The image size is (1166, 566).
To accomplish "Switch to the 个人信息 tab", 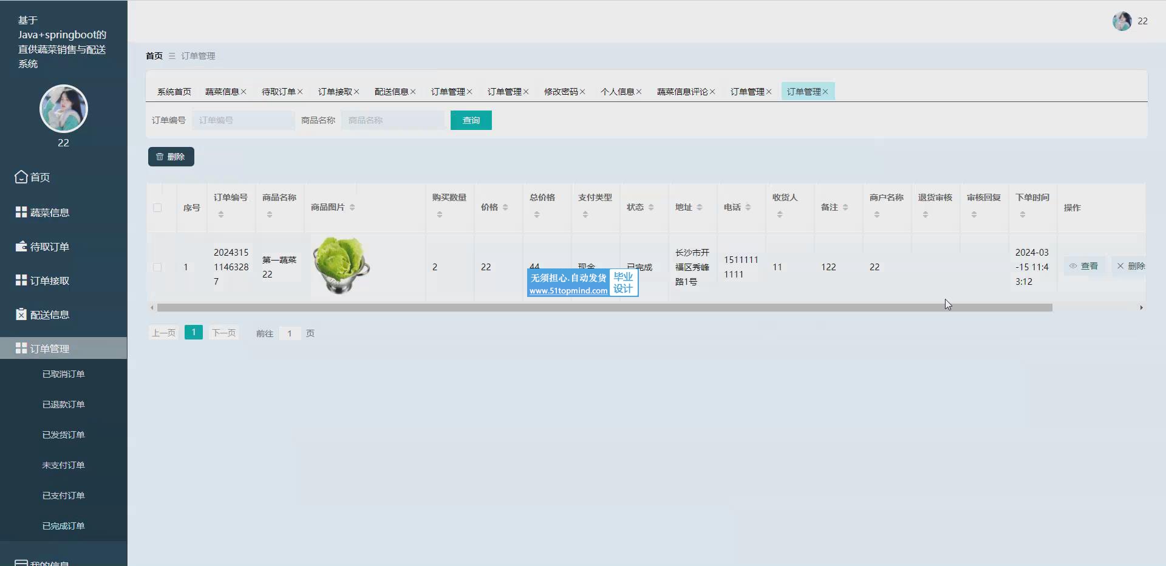I will (617, 92).
